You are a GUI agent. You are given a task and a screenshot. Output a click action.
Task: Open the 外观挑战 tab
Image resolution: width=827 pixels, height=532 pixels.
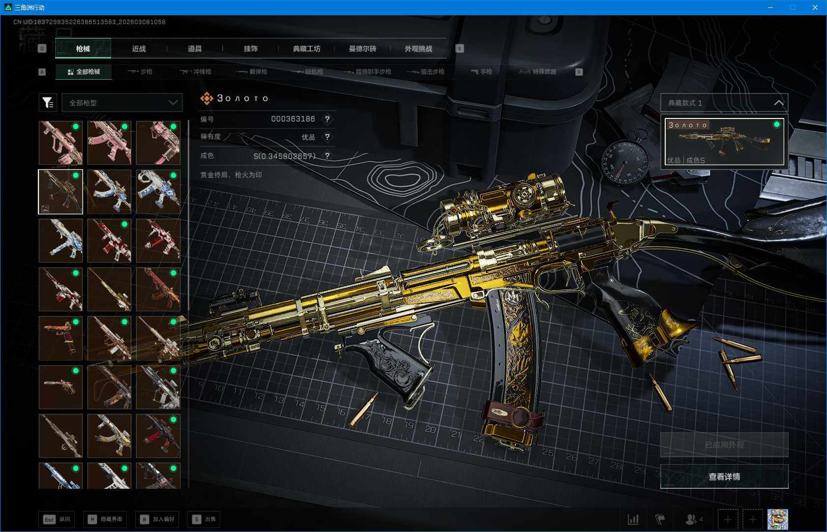(418, 48)
